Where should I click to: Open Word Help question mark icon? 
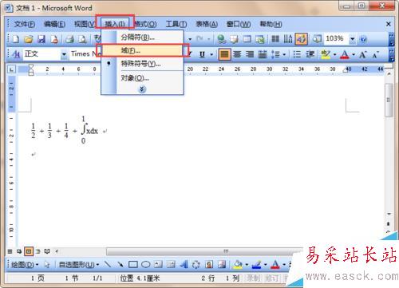click(x=363, y=39)
